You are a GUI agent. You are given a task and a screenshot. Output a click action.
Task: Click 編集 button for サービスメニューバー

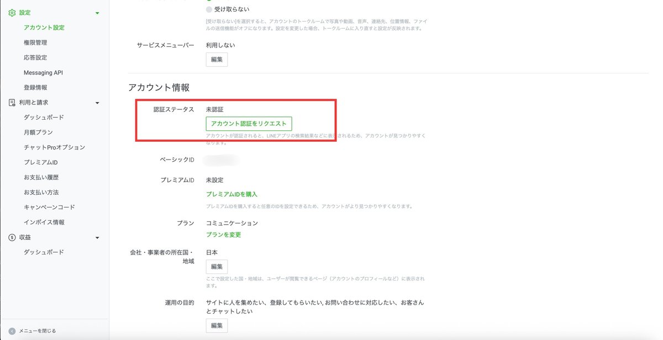point(217,60)
